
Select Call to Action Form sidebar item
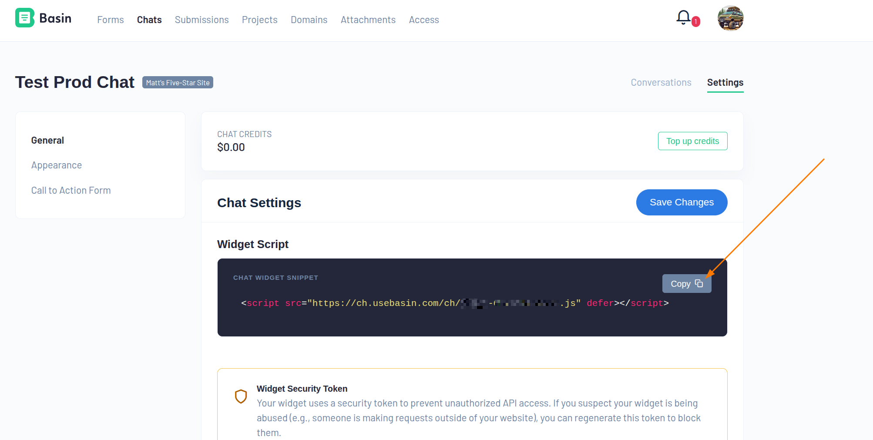click(x=71, y=191)
